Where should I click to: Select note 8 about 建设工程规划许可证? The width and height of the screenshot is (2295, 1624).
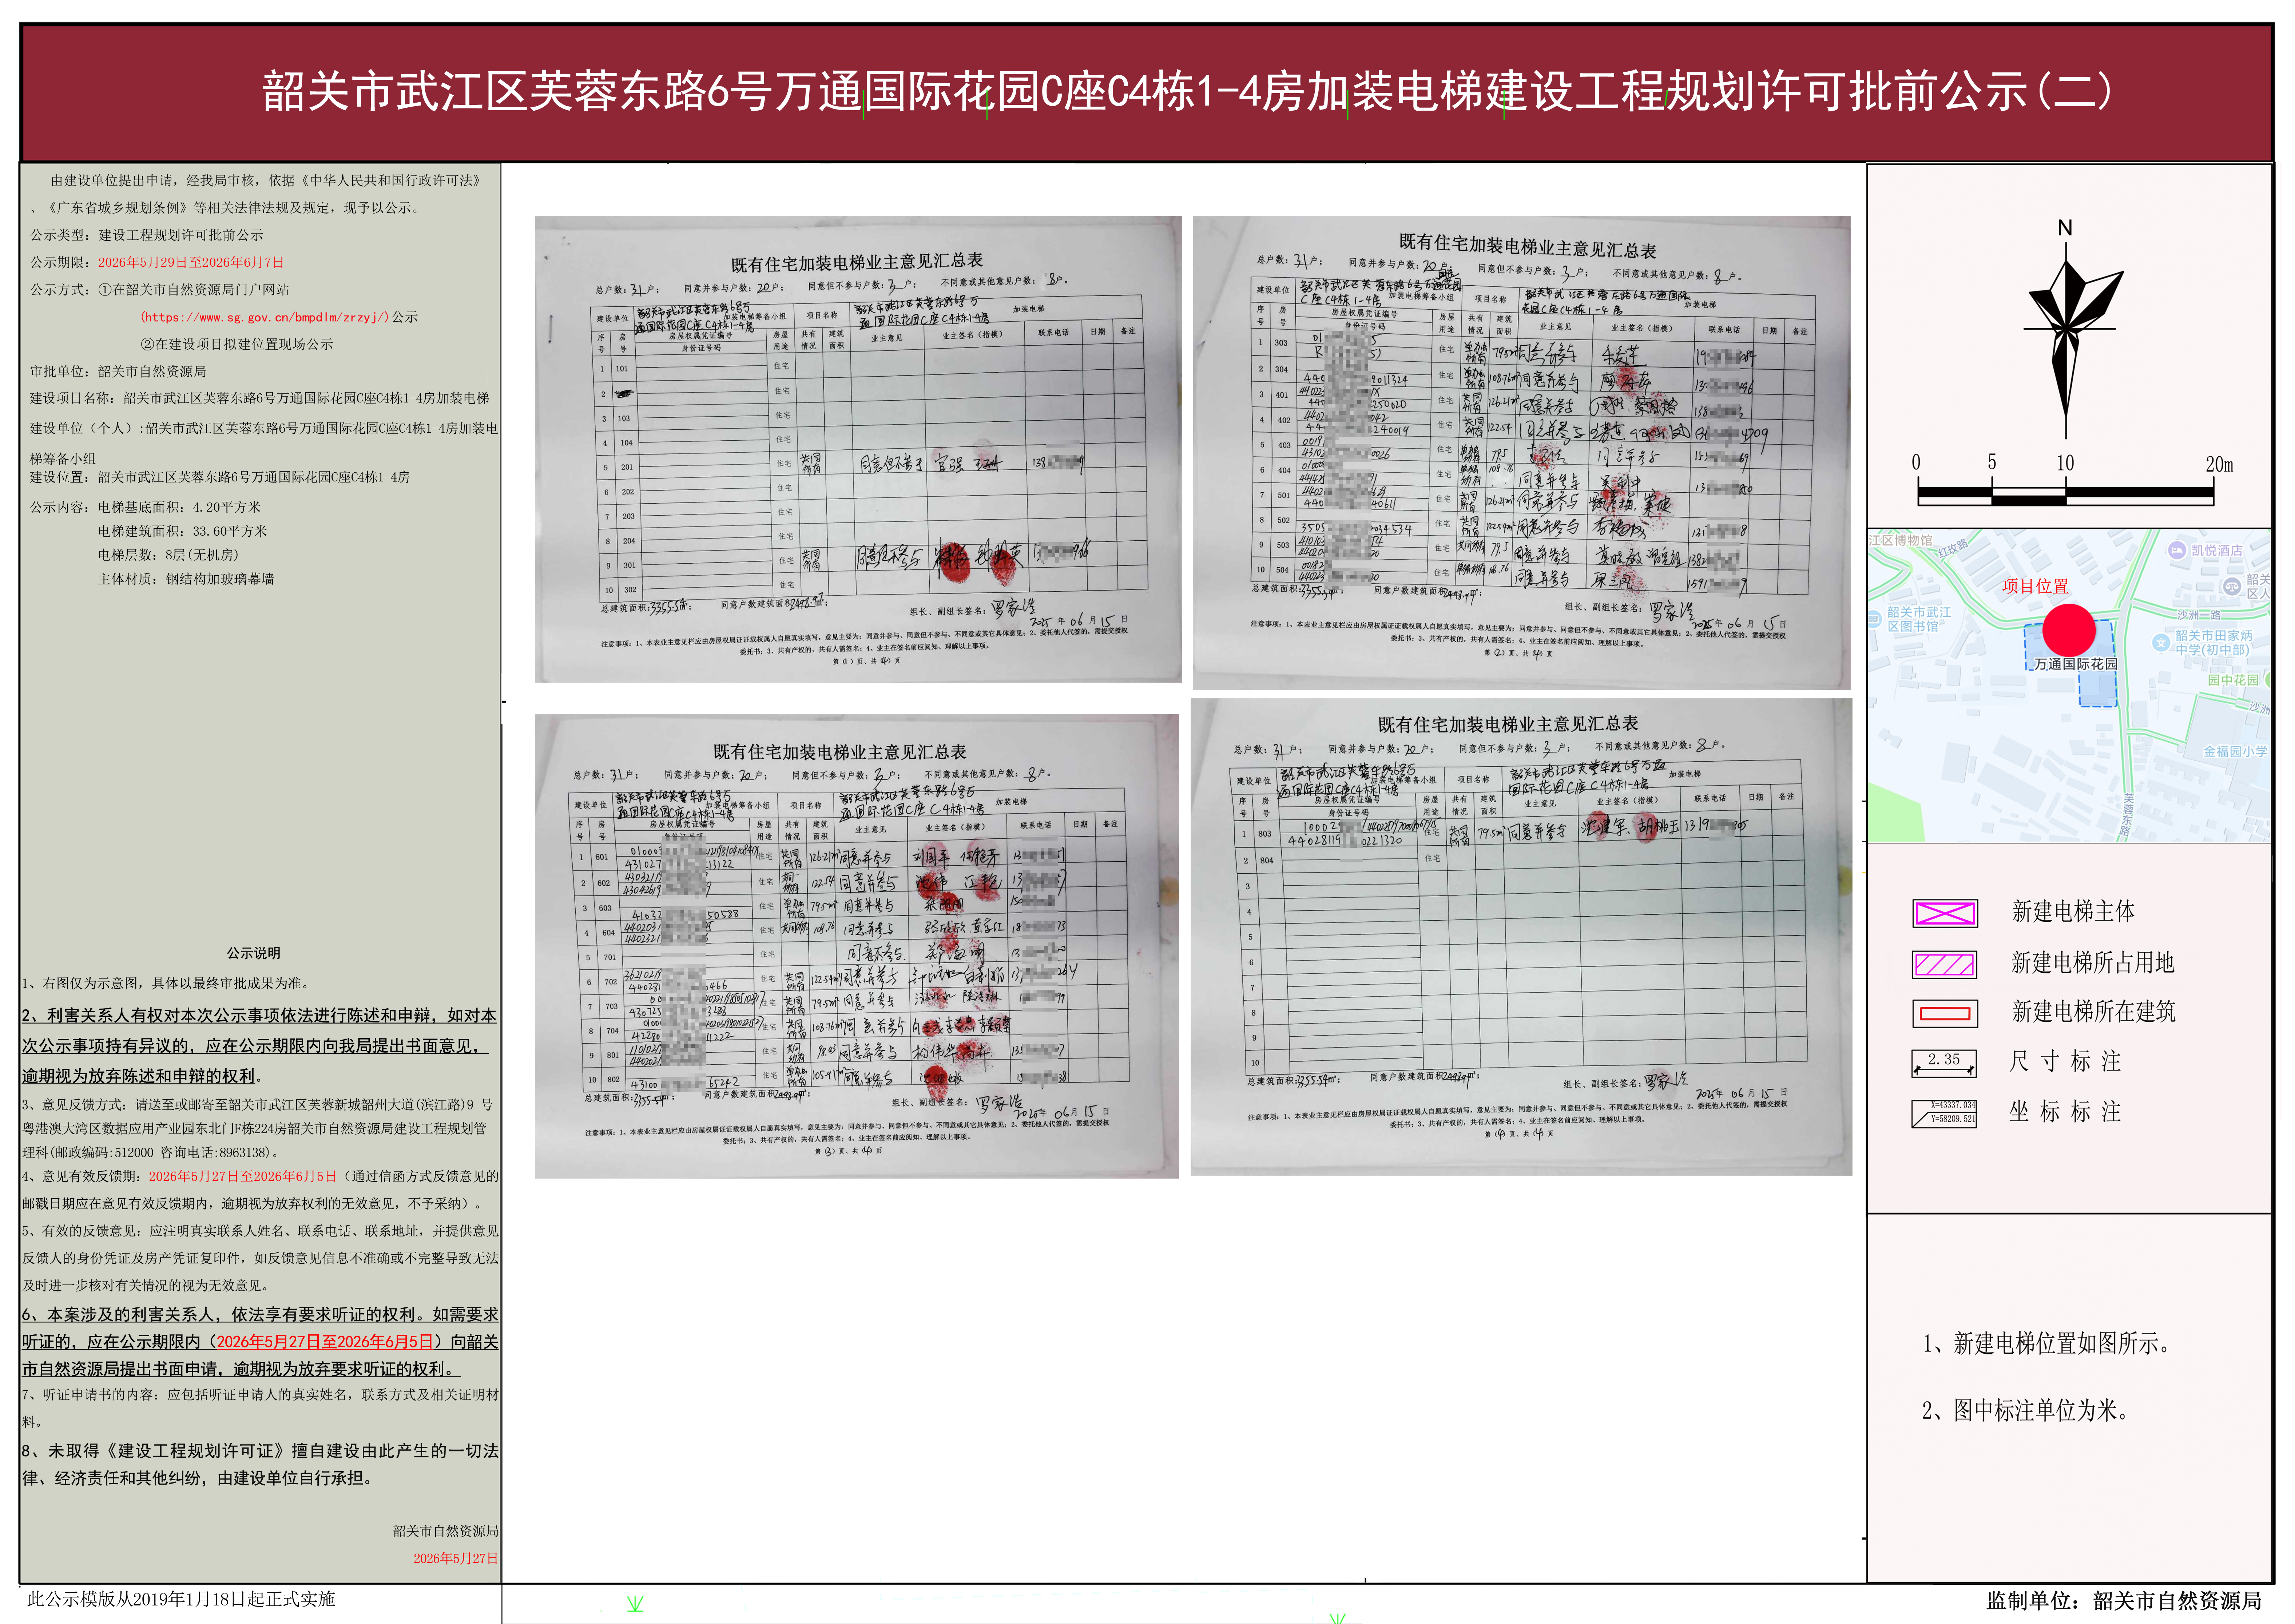(260, 1464)
